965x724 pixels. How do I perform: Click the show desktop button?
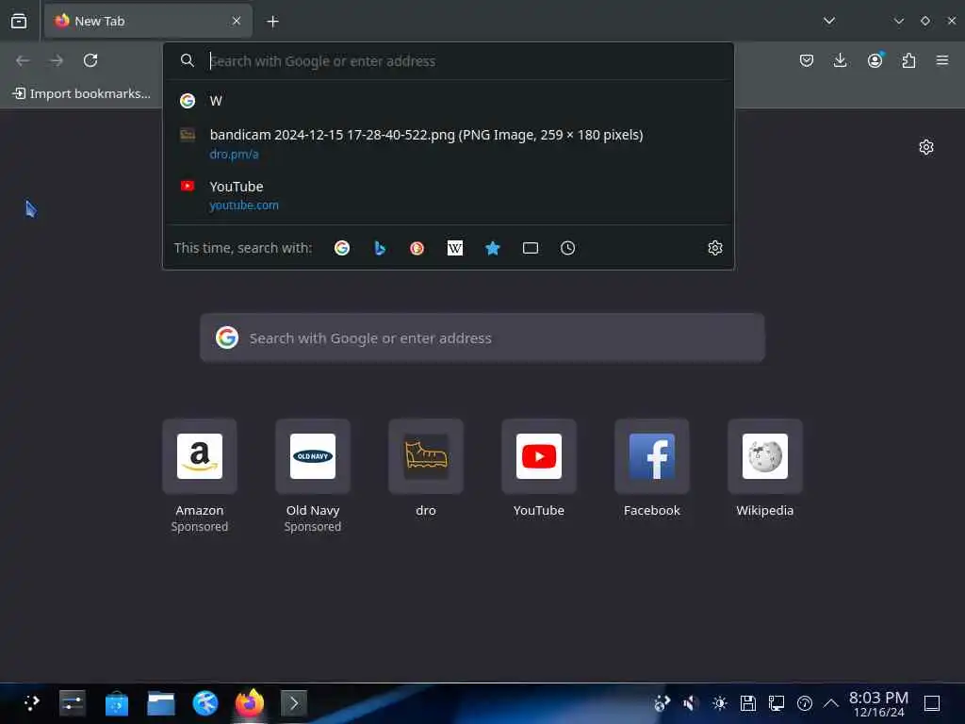pyautogui.click(x=932, y=703)
